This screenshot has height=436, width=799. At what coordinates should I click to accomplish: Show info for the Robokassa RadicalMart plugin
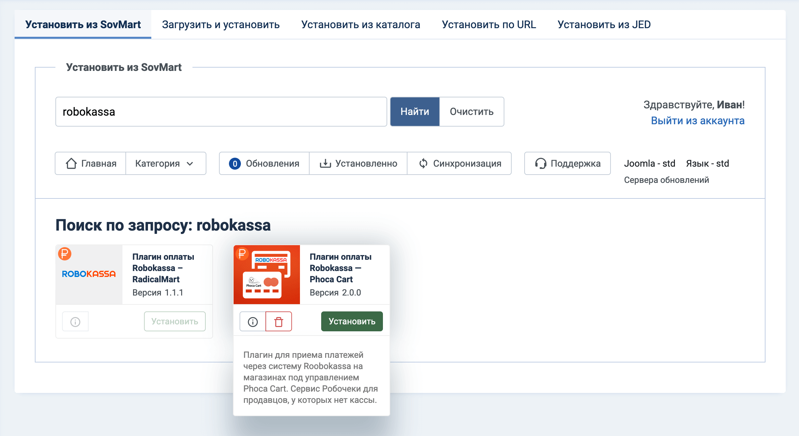click(x=75, y=321)
